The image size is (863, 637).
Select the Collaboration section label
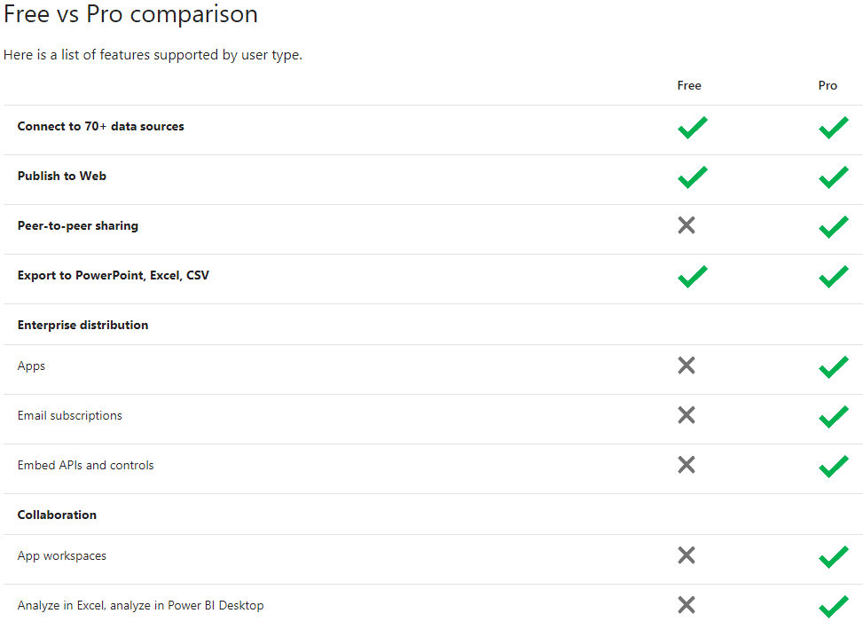(57, 515)
